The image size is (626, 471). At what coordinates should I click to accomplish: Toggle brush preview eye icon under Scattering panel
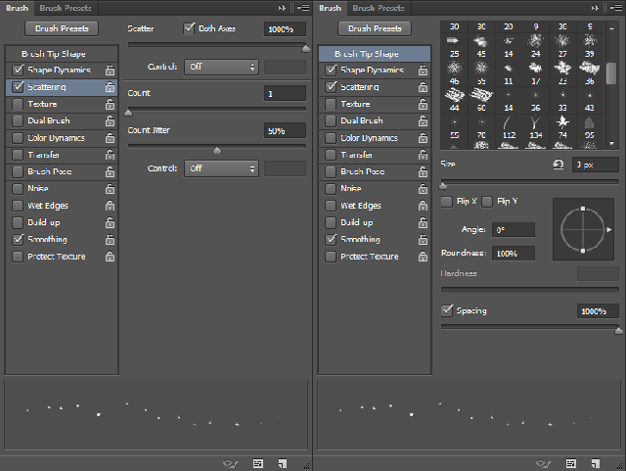[231, 461]
